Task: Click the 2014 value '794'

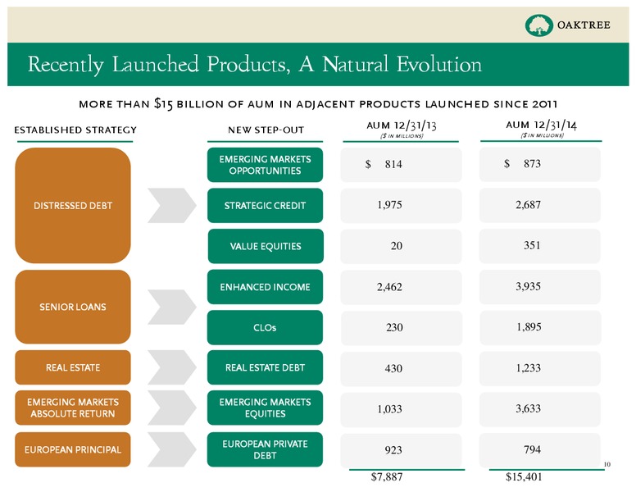Action: (532, 449)
